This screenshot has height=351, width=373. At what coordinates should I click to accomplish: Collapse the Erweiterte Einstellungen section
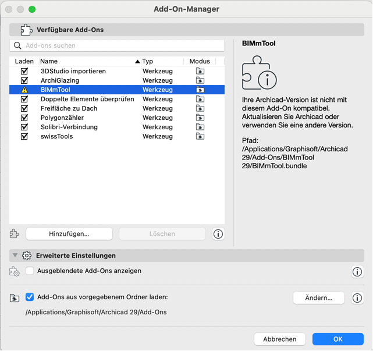(15, 256)
